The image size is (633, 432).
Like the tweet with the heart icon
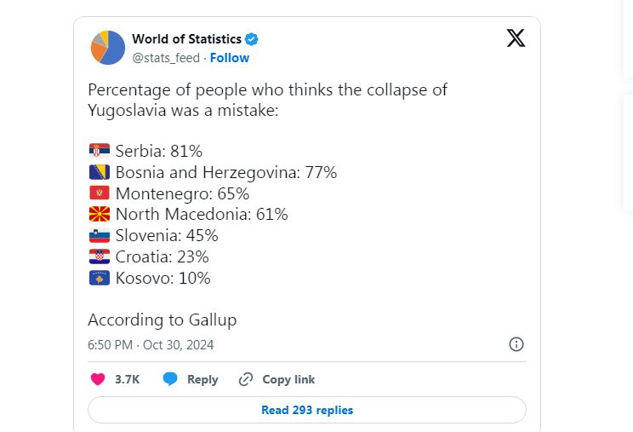coord(98,379)
